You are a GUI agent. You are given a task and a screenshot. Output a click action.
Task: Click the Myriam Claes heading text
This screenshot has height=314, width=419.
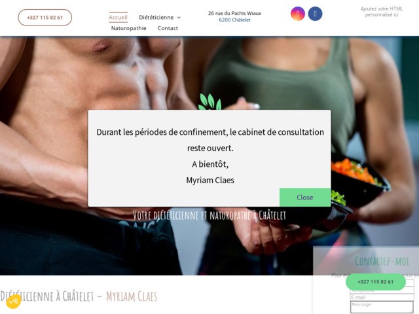(132, 296)
